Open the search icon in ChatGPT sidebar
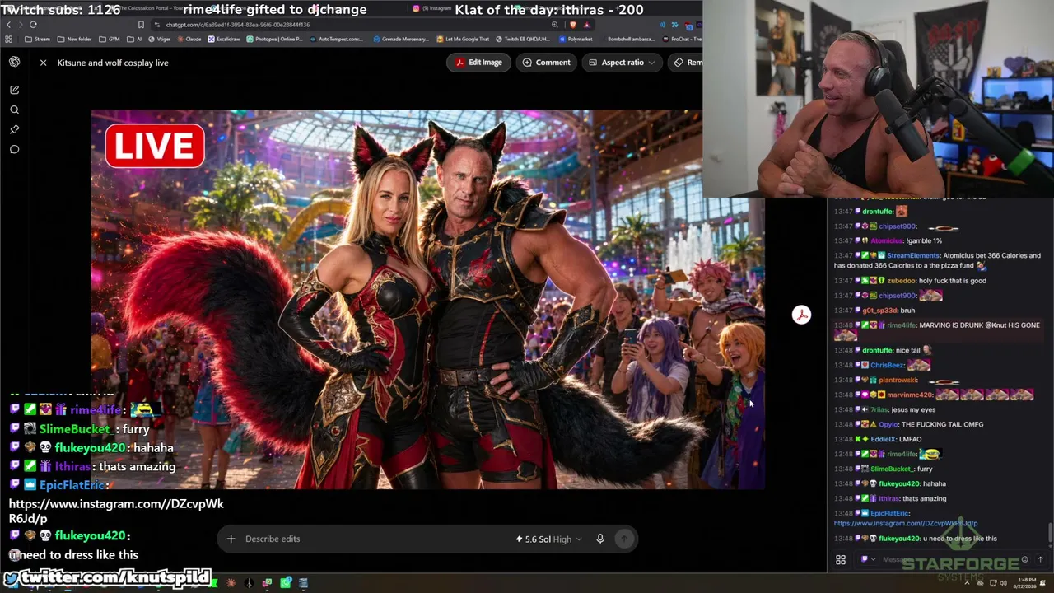The height and width of the screenshot is (593, 1054). [x=15, y=110]
